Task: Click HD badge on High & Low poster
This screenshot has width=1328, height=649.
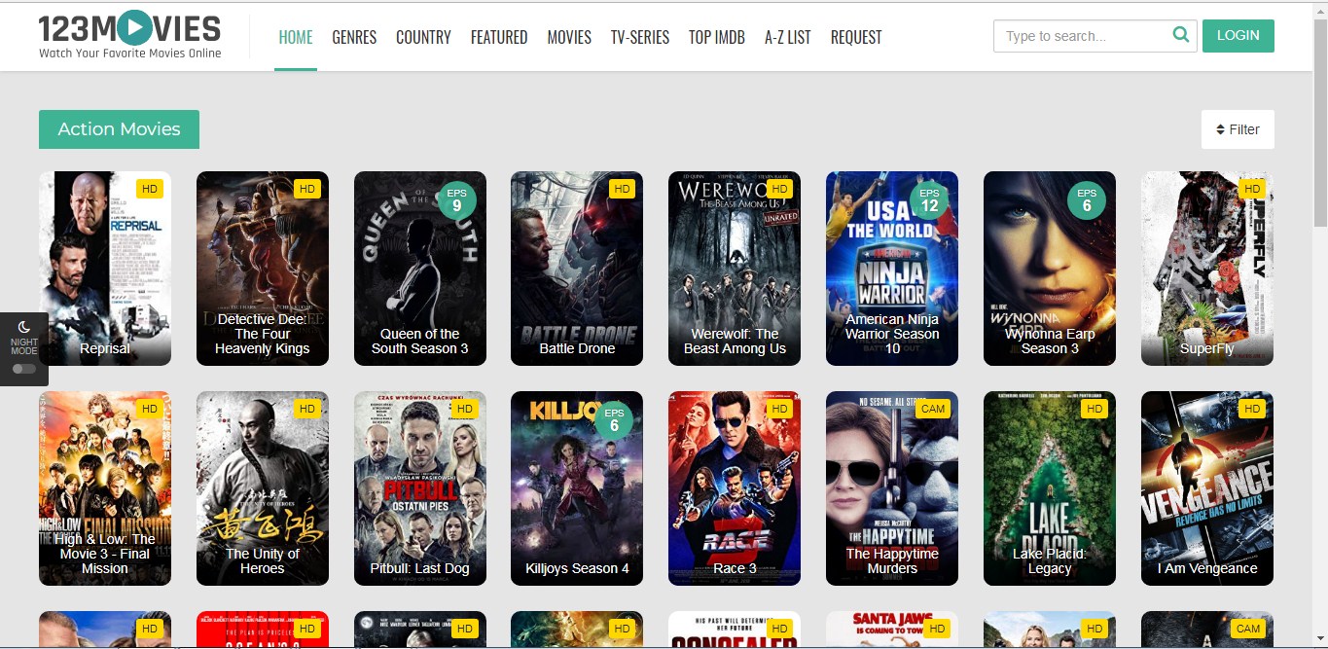Action: point(149,409)
